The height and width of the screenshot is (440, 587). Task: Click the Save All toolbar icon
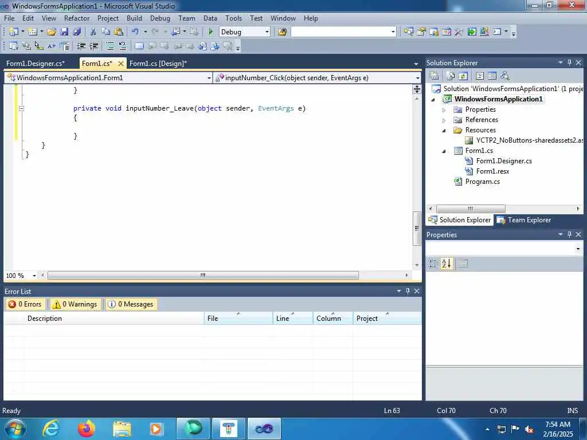[x=77, y=32]
